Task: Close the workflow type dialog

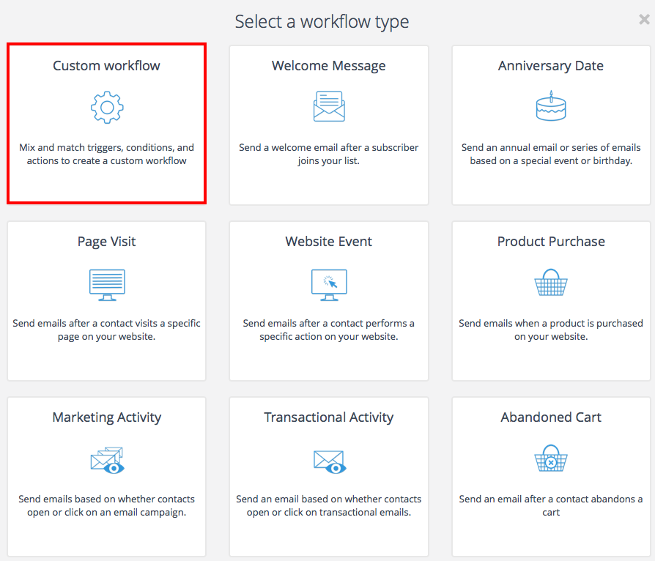Action: click(644, 20)
